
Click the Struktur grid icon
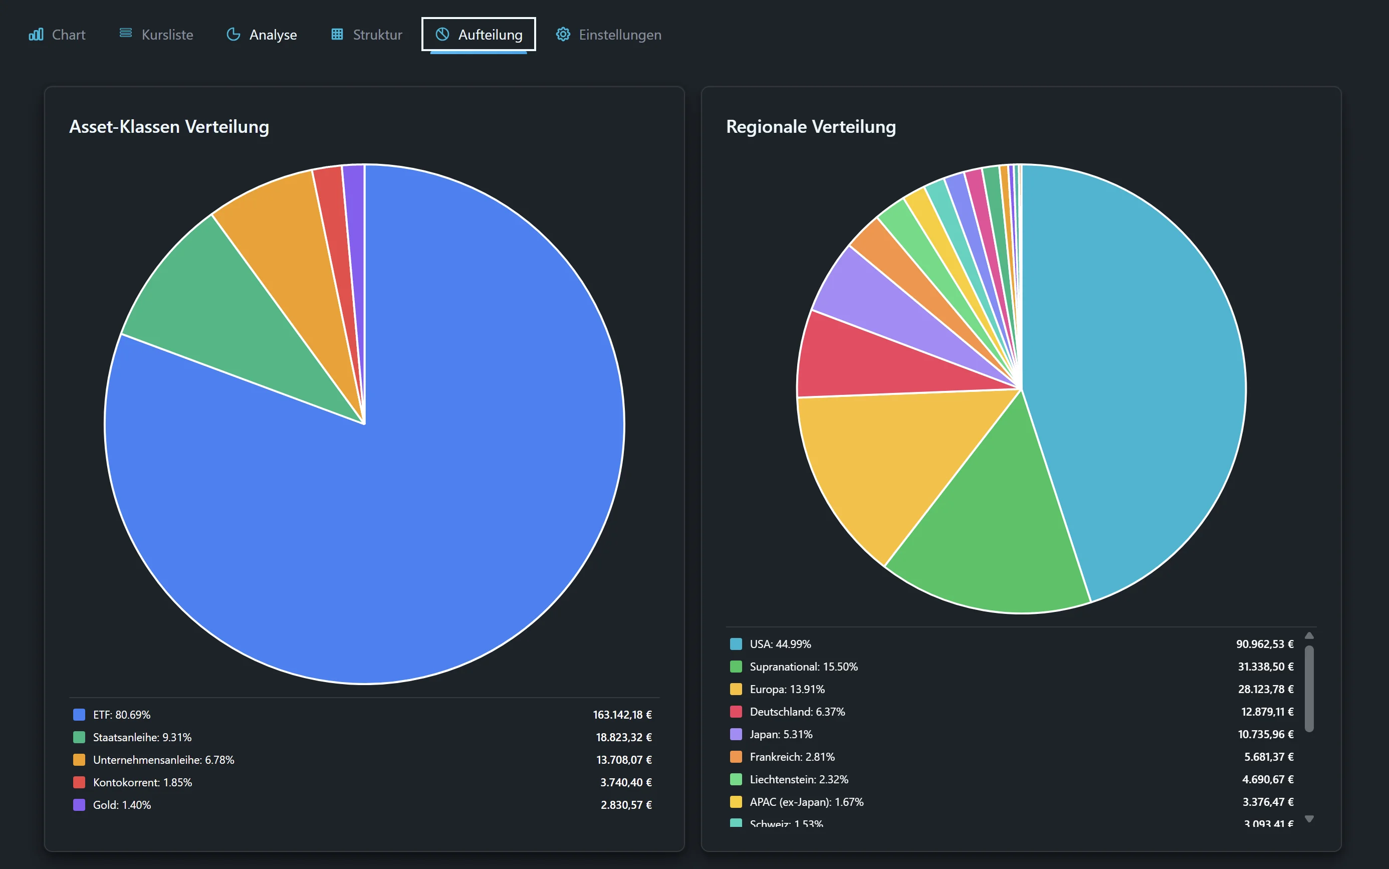tap(337, 35)
